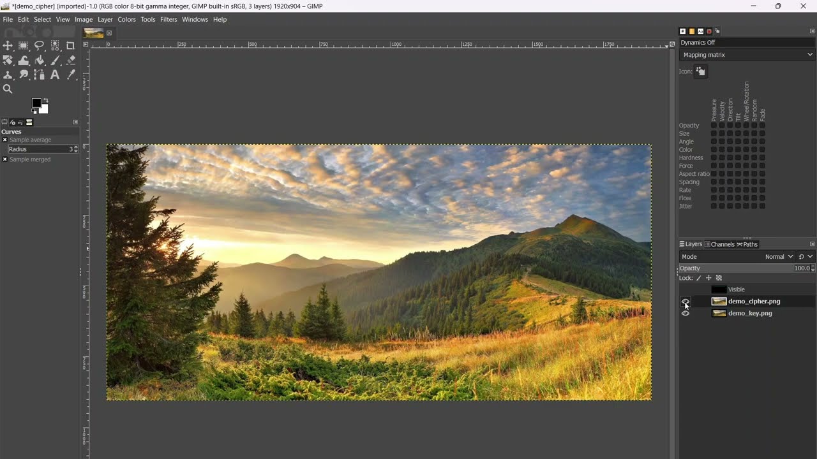Enable Opacity mapped to Pressure checkbox

click(x=714, y=126)
